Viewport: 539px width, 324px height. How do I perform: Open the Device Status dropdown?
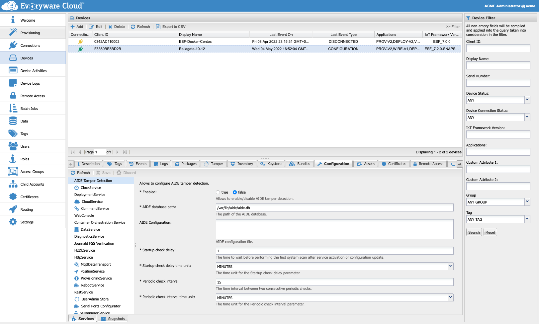(527, 100)
